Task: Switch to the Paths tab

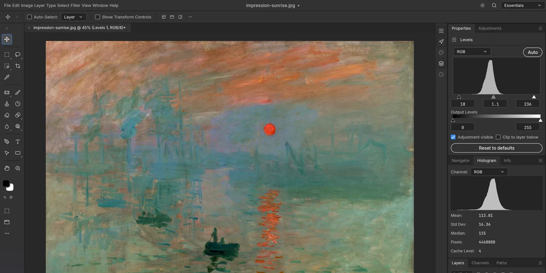Action: [501, 263]
